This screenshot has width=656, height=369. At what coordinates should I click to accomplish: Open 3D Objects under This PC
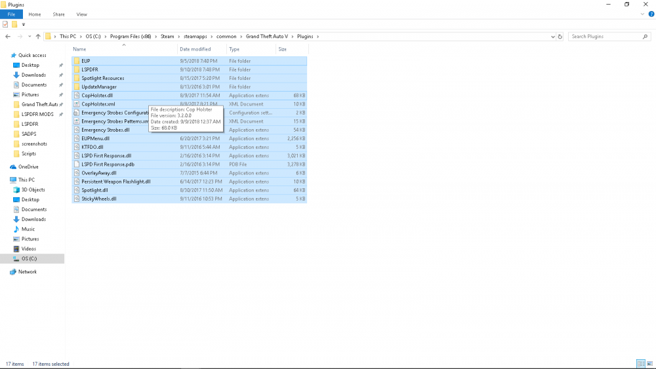click(33, 189)
